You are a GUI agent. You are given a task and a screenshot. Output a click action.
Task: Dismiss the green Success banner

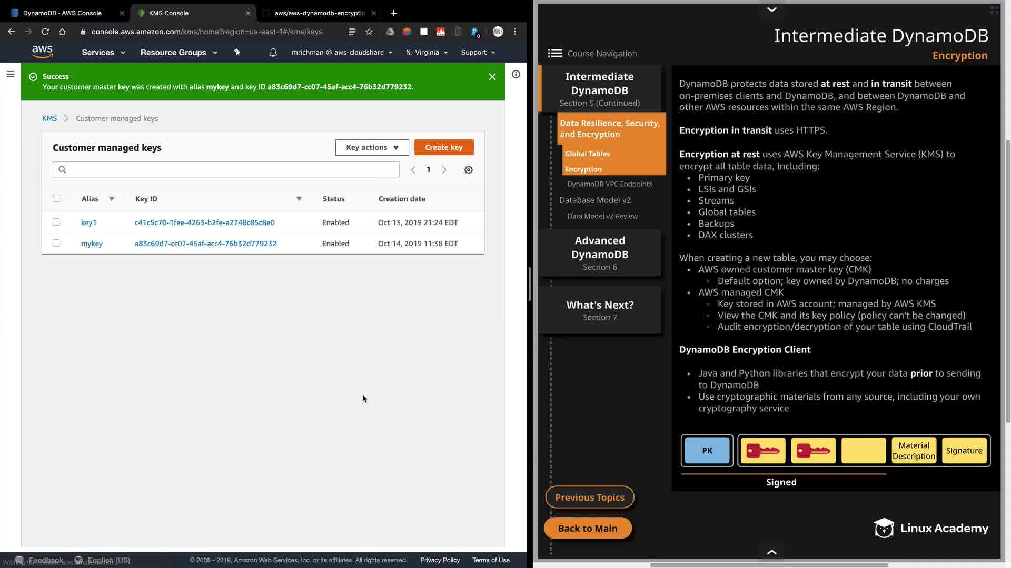point(492,77)
